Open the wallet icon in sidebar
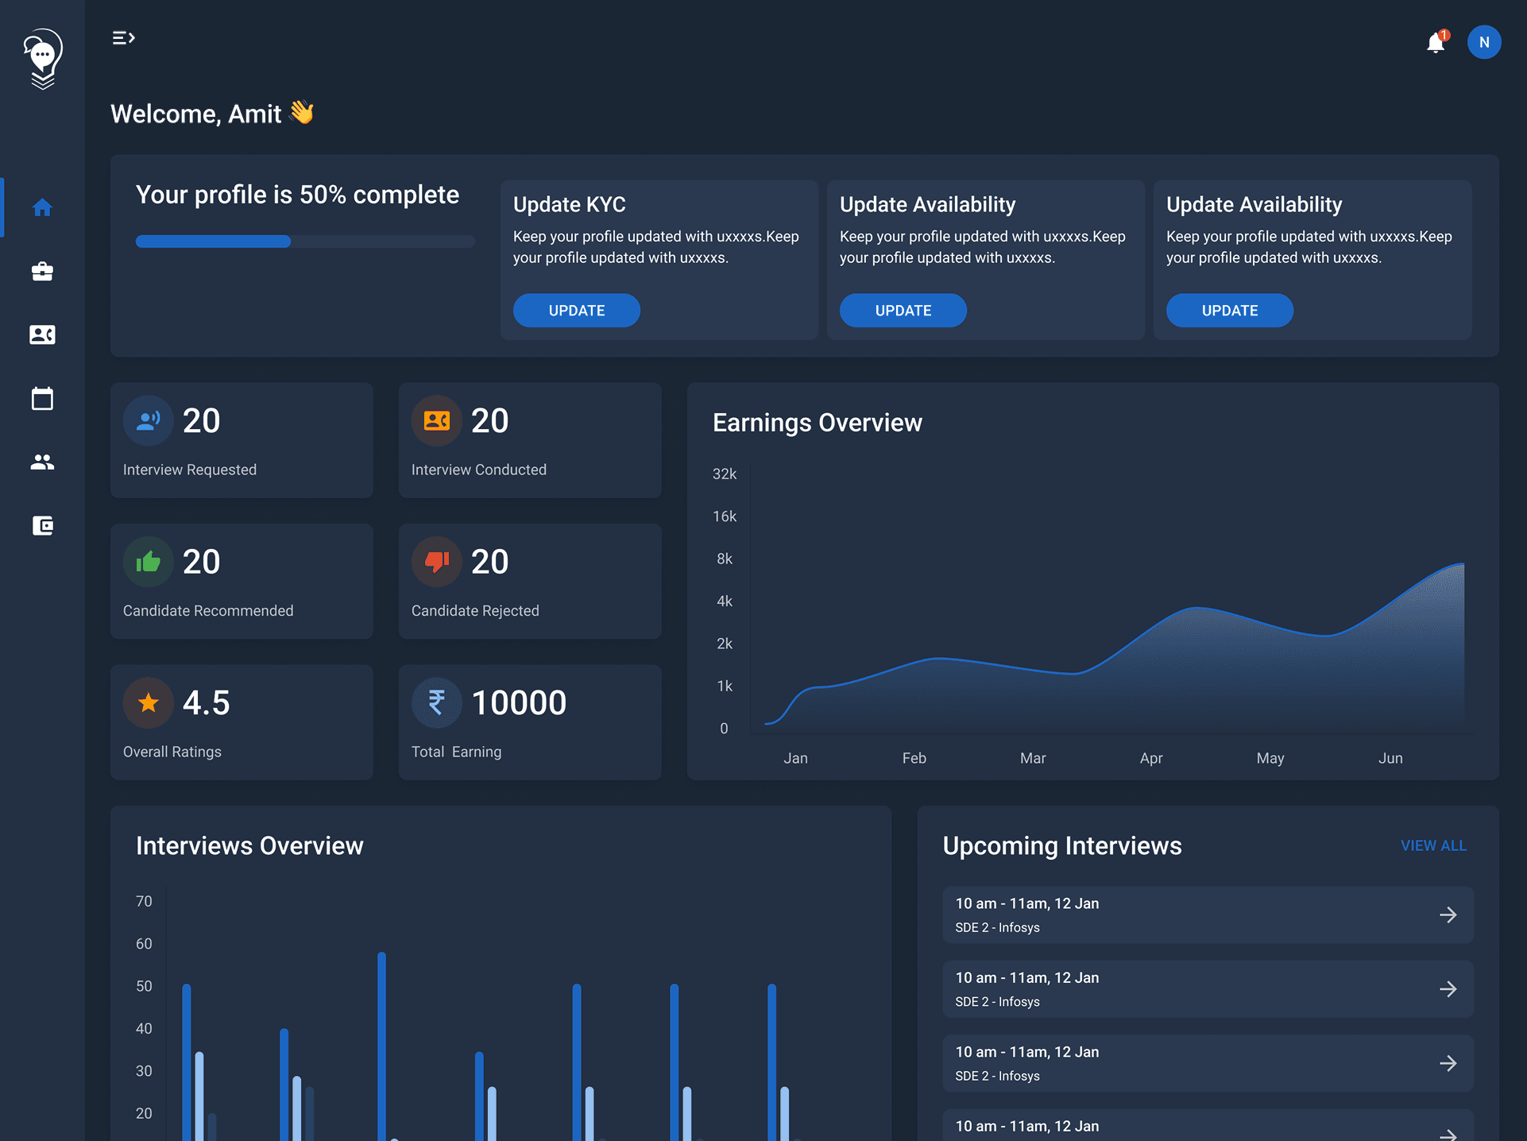 42,525
